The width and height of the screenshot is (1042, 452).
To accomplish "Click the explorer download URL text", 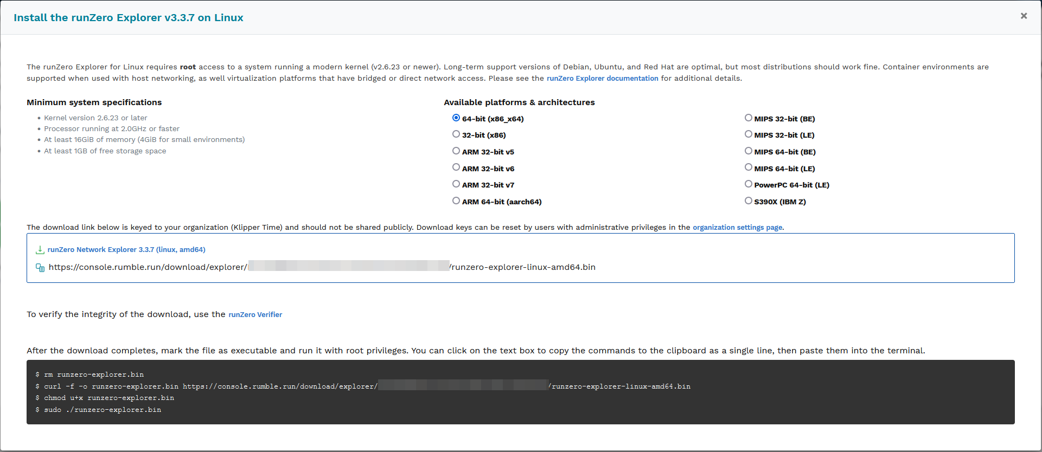I will click(322, 267).
